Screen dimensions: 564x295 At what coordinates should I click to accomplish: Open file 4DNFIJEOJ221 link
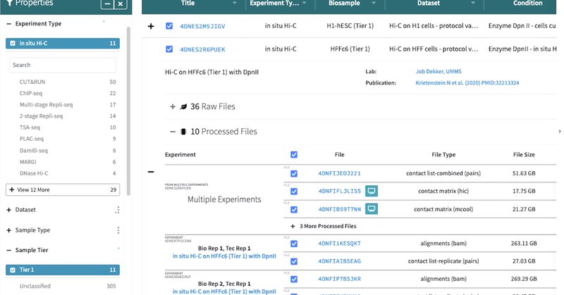339,174
